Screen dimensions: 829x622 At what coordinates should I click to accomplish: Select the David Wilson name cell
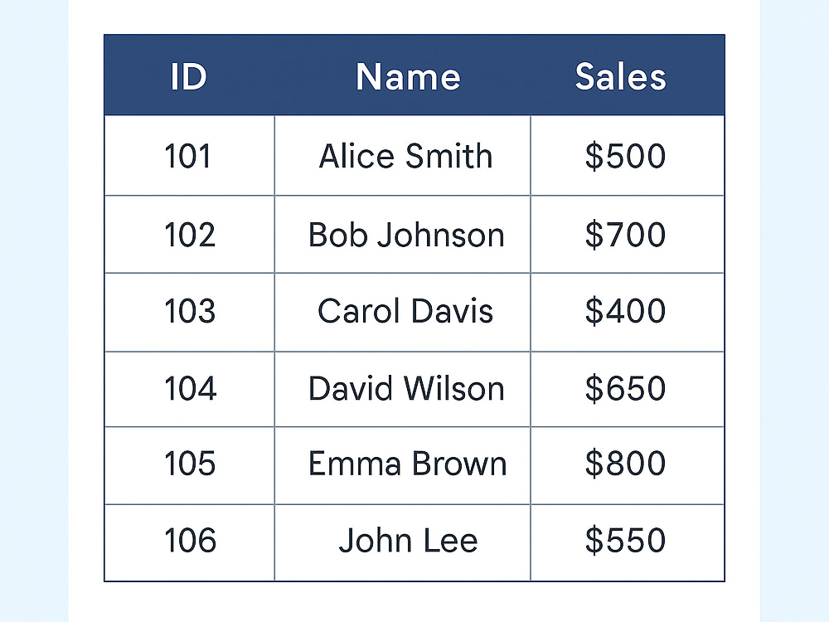[402, 389]
